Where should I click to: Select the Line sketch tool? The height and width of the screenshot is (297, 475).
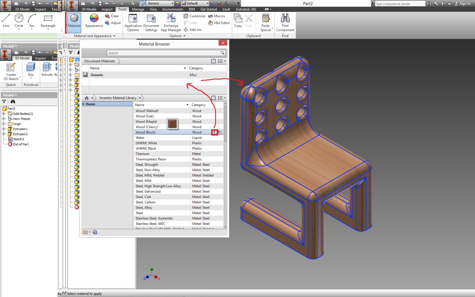click(x=6, y=21)
